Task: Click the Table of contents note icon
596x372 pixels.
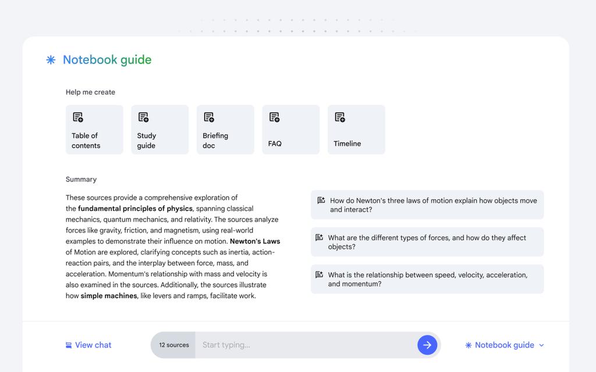Action: coord(78,117)
